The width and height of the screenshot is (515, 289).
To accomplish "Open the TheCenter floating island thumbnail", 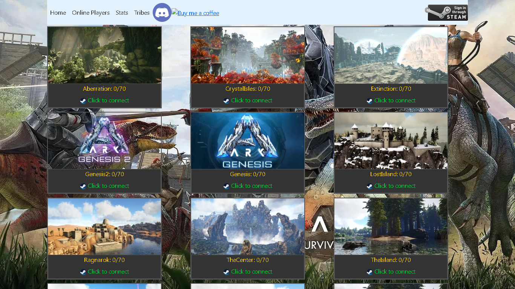I will tap(248, 226).
